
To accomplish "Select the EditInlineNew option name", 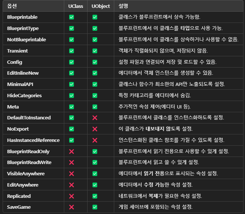I will click(23, 73).
